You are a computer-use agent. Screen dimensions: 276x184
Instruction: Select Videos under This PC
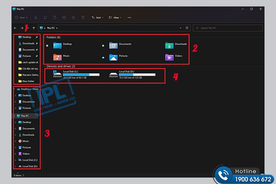pyautogui.click(x=24, y=154)
